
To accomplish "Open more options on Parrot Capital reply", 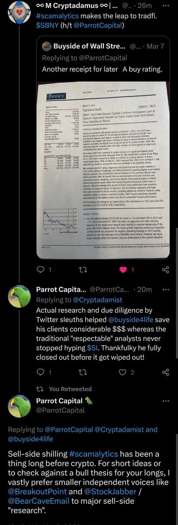I will click(165, 289).
